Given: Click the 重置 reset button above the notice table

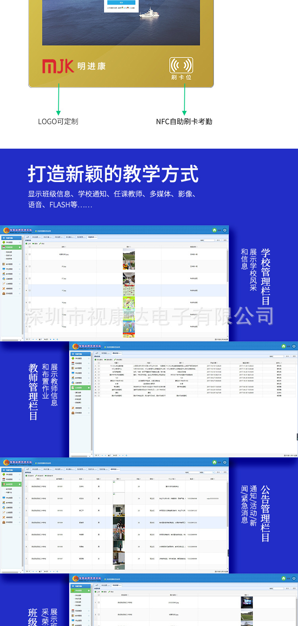Looking at the screenshot, I should point(294,357).
